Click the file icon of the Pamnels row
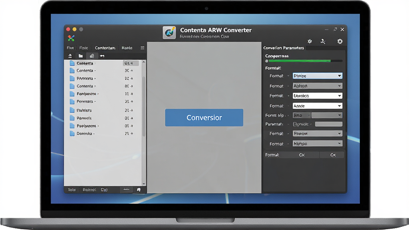409x230 pixels. [x=72, y=118]
